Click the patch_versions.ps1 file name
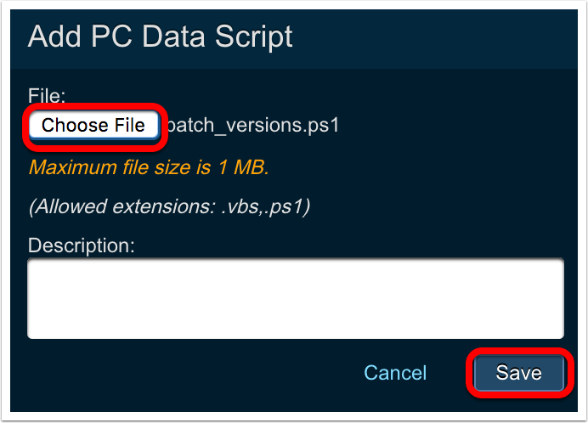 pyautogui.click(x=254, y=126)
